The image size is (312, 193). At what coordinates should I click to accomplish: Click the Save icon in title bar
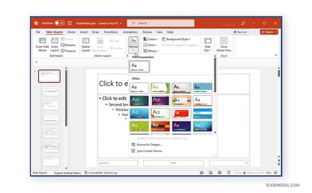point(70,23)
